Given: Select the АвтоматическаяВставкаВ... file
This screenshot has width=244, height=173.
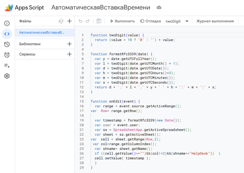Looking at the screenshot, I should pyautogui.click(x=45, y=33).
